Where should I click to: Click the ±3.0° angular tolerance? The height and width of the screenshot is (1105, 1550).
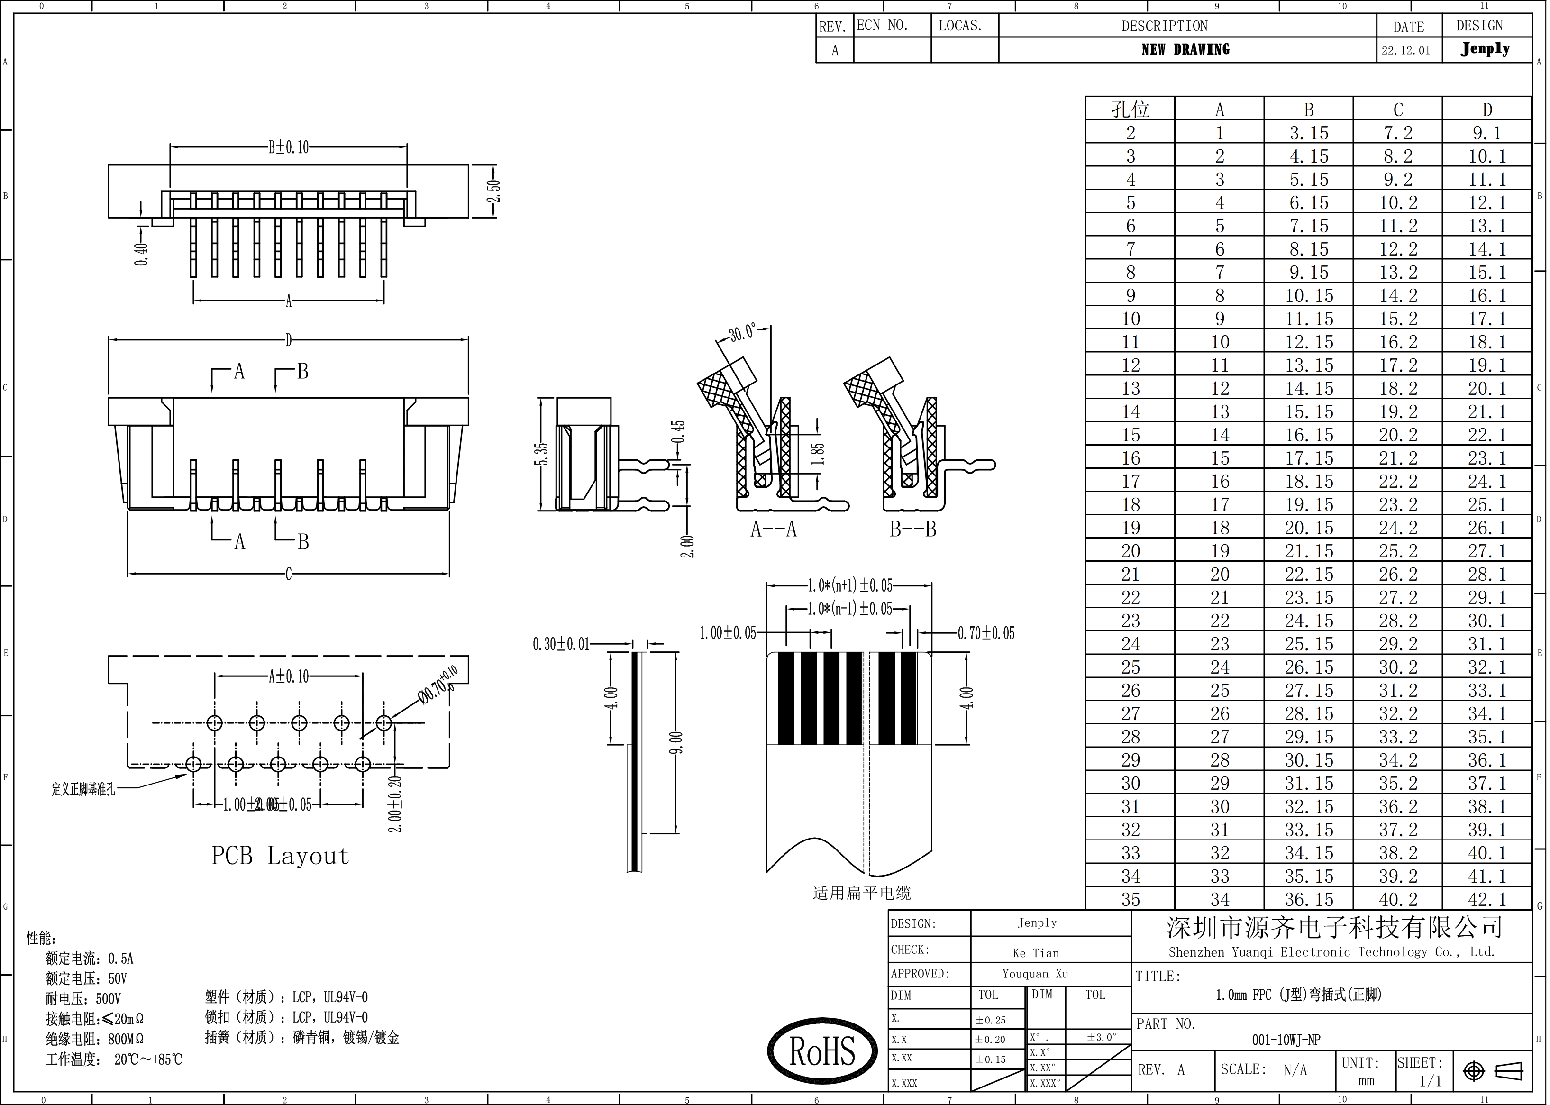(1101, 1037)
